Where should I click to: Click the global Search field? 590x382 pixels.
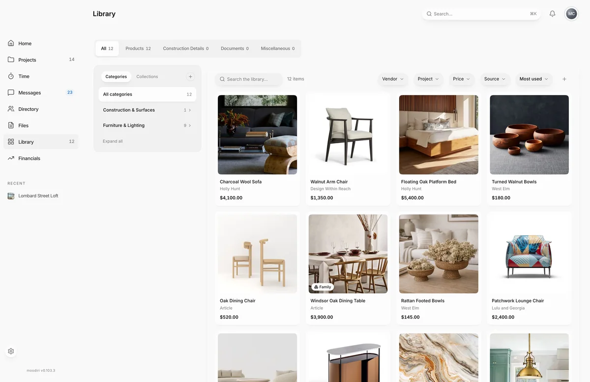(x=481, y=14)
